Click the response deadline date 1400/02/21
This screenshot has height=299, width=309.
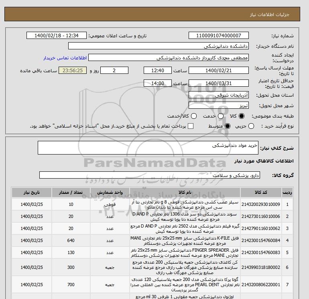click(x=219, y=70)
